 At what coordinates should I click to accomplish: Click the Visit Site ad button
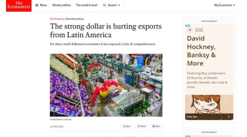click(x=209, y=117)
